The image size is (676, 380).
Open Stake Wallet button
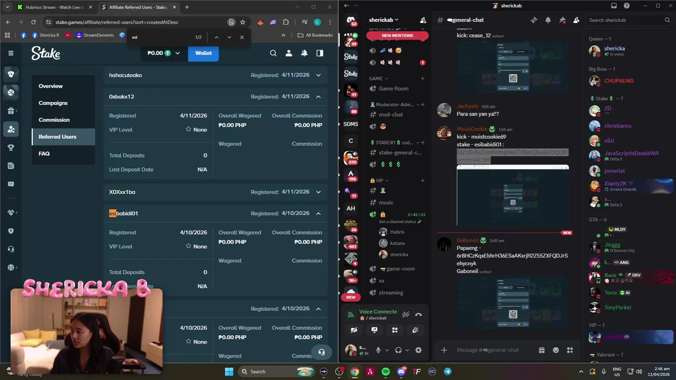[203, 53]
